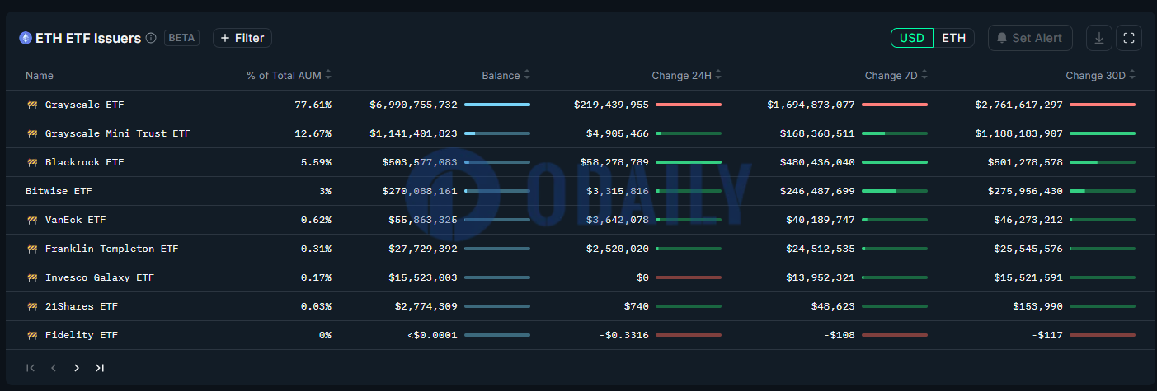This screenshot has height=391, width=1157.
Task: Click the BETA badge
Action: [x=182, y=38]
